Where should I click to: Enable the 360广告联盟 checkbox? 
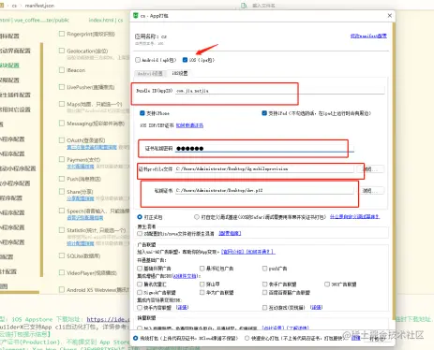(x=327, y=284)
